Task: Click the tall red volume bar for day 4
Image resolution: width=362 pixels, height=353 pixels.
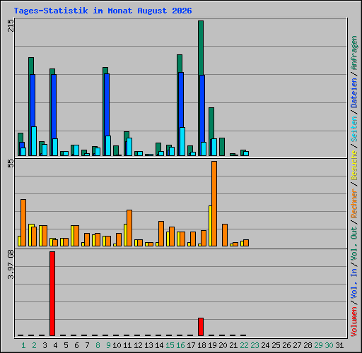Action: [52, 294]
